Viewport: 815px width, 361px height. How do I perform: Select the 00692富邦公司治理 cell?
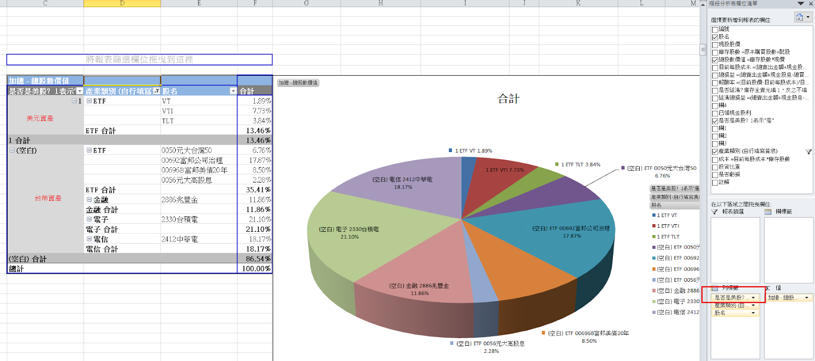tap(199, 160)
